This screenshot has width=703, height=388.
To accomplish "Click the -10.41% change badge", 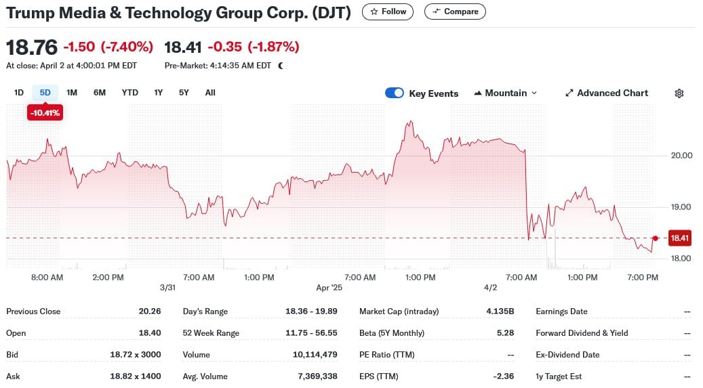I will 45,113.
